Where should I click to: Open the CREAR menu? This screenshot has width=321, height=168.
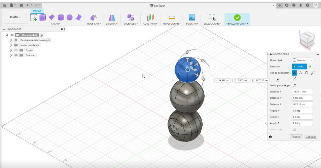pyautogui.click(x=56, y=24)
